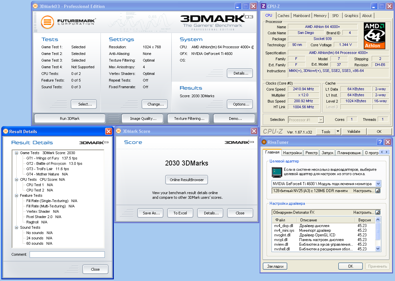Collapse the CPU Tests tree node

click(16, 180)
